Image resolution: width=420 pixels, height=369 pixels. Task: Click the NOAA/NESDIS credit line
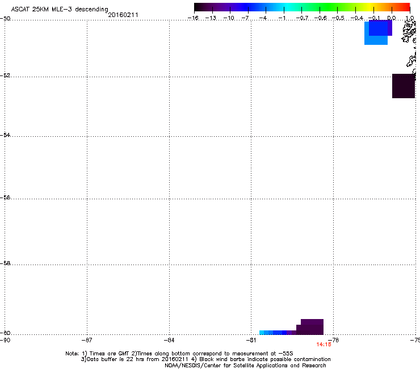pos(245,366)
